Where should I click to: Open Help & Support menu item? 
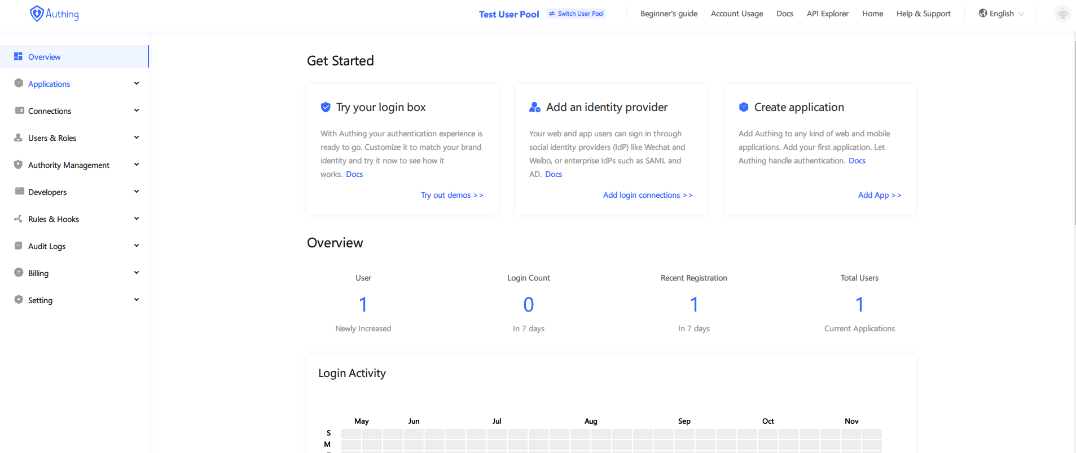(924, 14)
